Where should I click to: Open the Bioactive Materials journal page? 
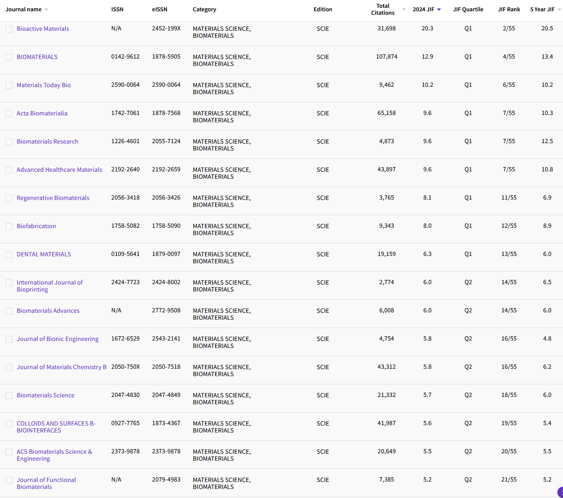tap(43, 29)
